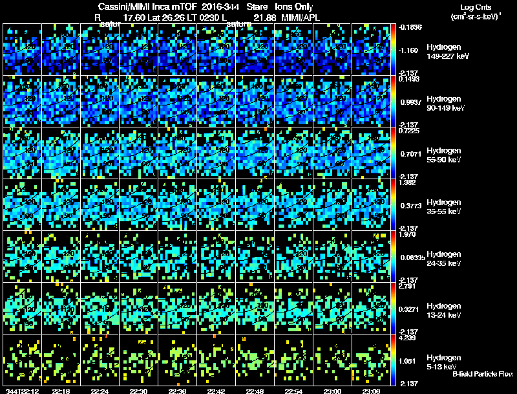Select the Hydrogen 35-55 keV row label

pyautogui.click(x=444, y=207)
